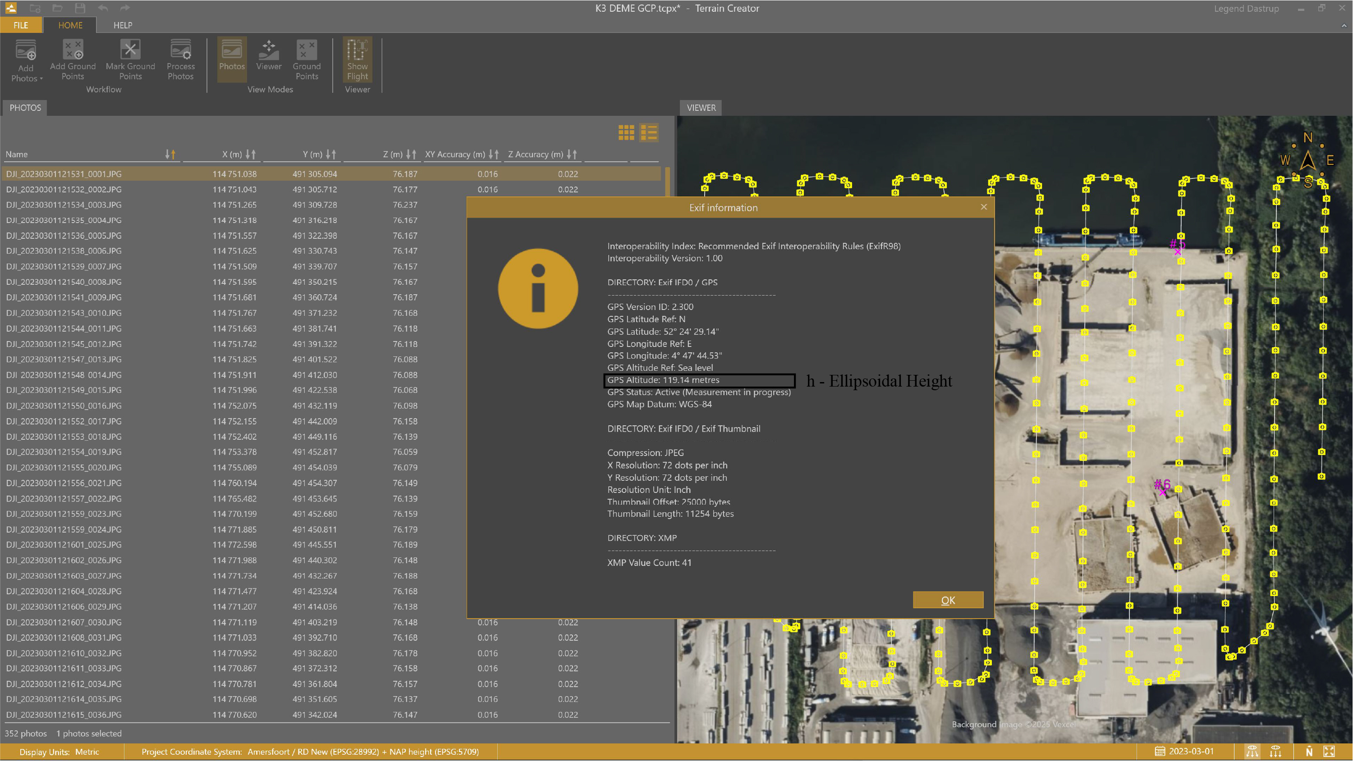Toggle perspective eye view in status bar
This screenshot has width=1353, height=761.
1252,752
